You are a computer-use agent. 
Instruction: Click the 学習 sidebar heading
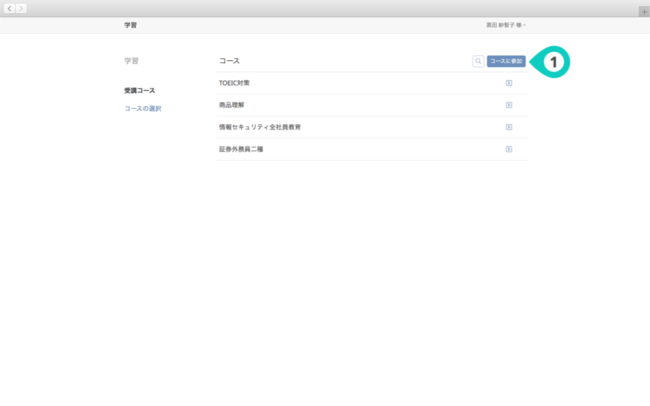tap(131, 61)
